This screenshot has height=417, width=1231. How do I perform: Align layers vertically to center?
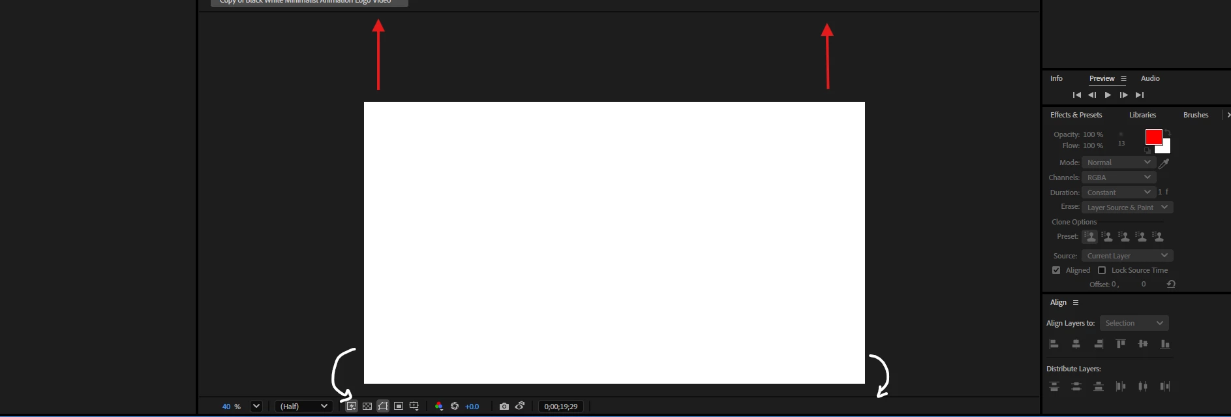(1143, 344)
